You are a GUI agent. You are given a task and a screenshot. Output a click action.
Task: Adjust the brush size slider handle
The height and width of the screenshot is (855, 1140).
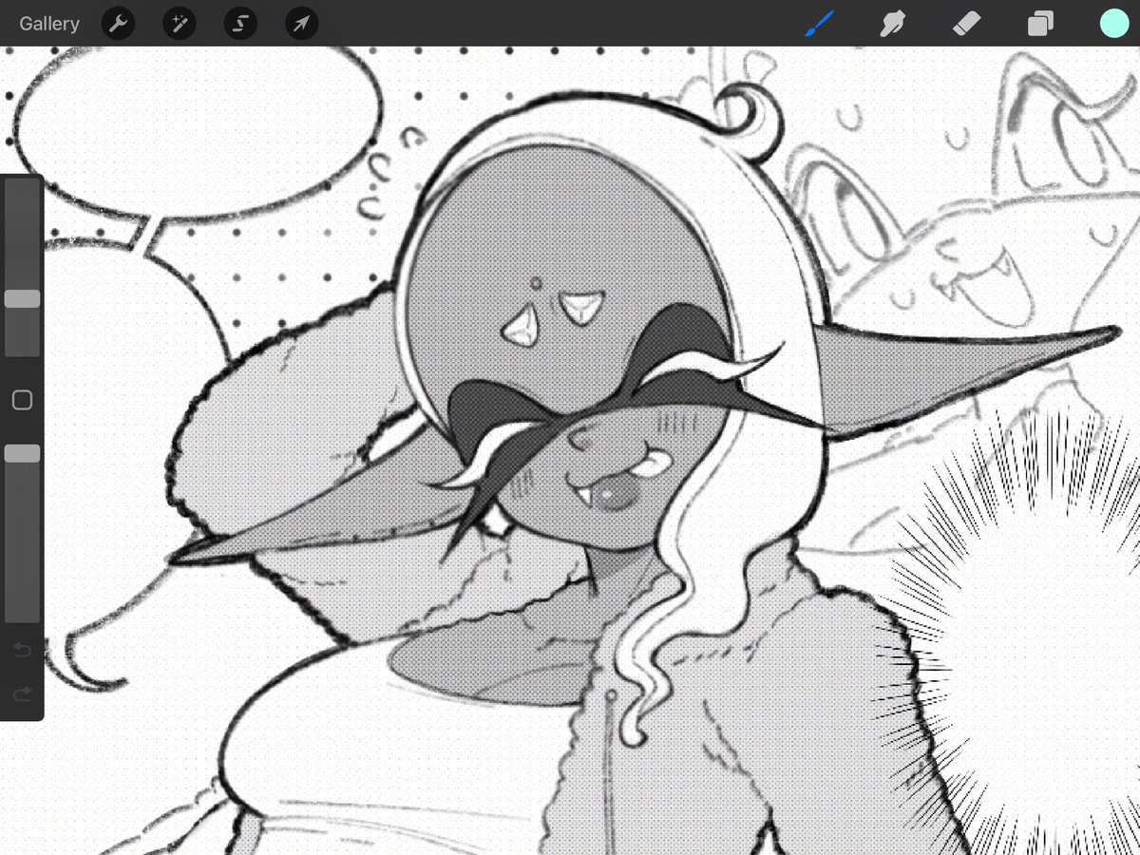tap(22, 299)
